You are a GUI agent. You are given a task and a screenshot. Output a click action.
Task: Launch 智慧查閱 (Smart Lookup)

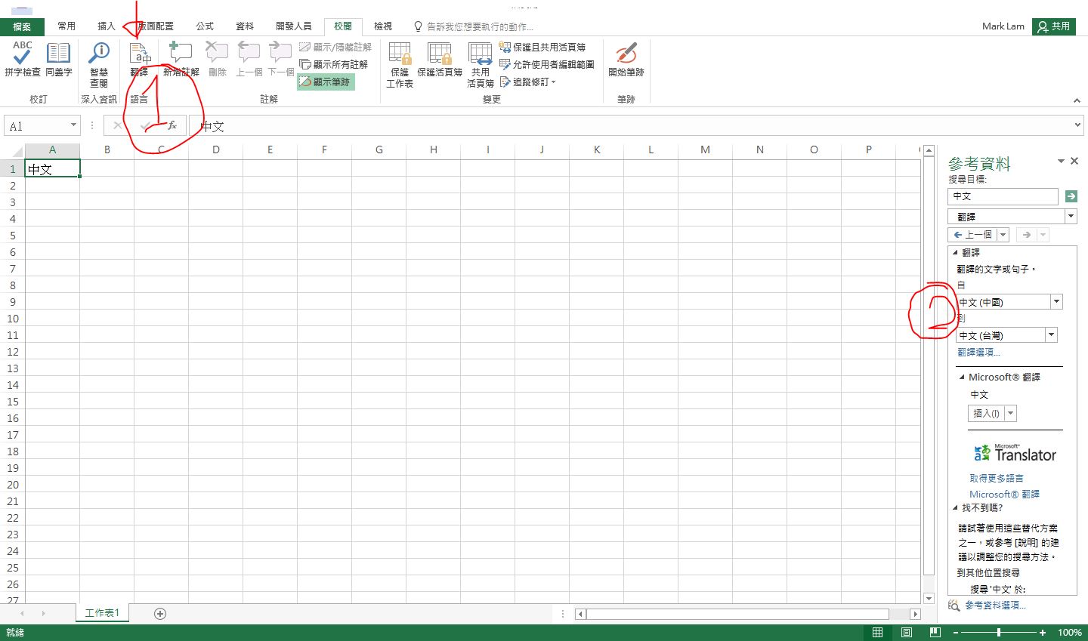point(97,63)
